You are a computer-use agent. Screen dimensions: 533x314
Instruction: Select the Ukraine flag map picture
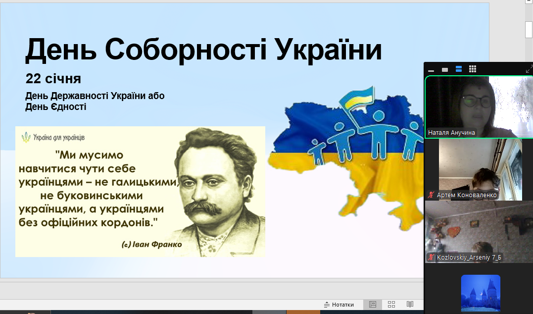[345, 158]
